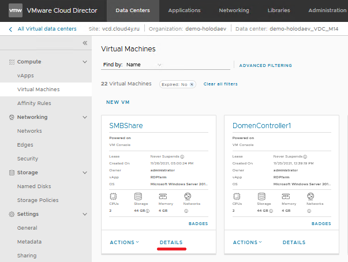Viewport: 348px width, 262px height.
Task: Select Affinity Rules in the sidebar
Action: point(34,103)
